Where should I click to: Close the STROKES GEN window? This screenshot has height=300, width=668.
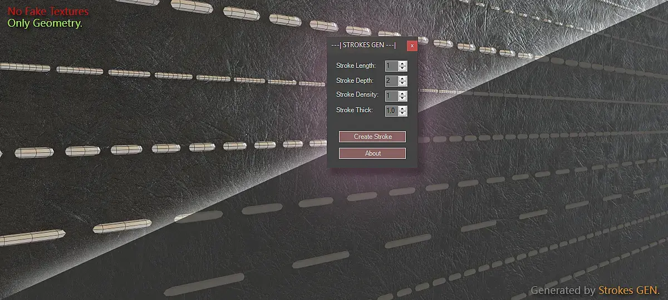tap(412, 46)
